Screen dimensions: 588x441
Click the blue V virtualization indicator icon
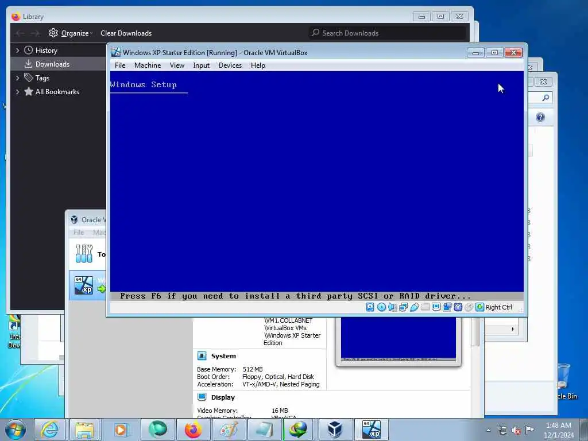click(458, 307)
